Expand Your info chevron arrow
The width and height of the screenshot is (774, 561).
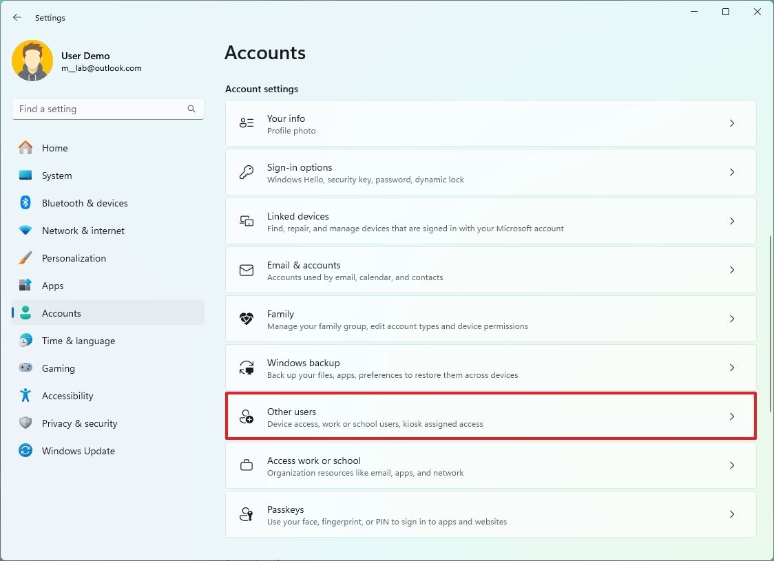coord(731,123)
